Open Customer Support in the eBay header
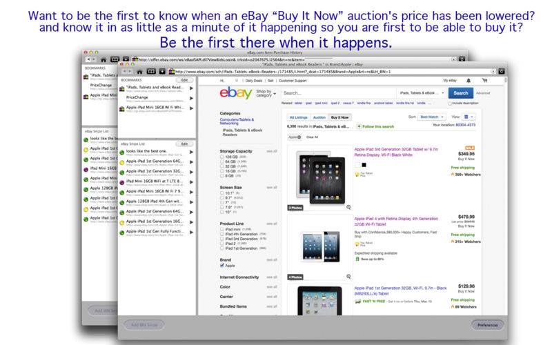The image size is (552, 345). 293,81
